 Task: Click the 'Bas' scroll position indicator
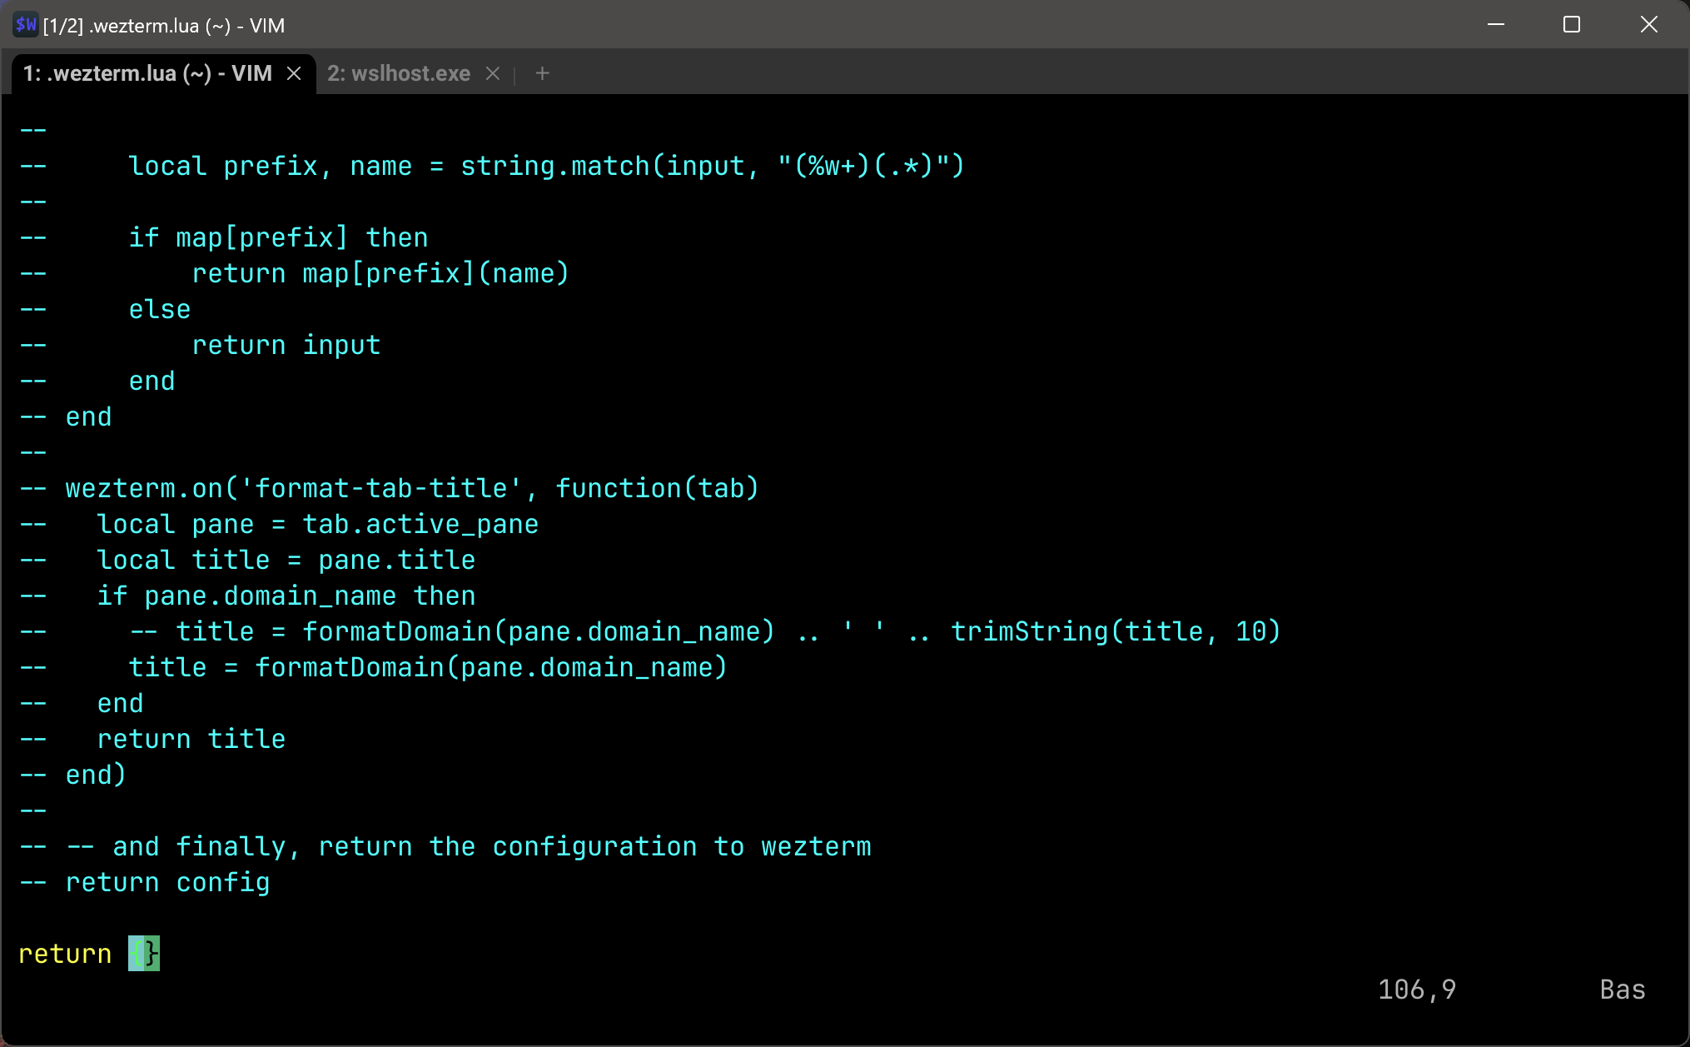click(x=1622, y=990)
